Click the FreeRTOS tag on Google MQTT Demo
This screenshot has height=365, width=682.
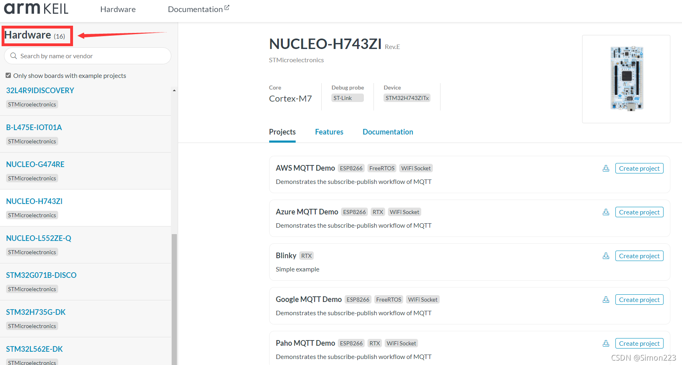(389, 300)
